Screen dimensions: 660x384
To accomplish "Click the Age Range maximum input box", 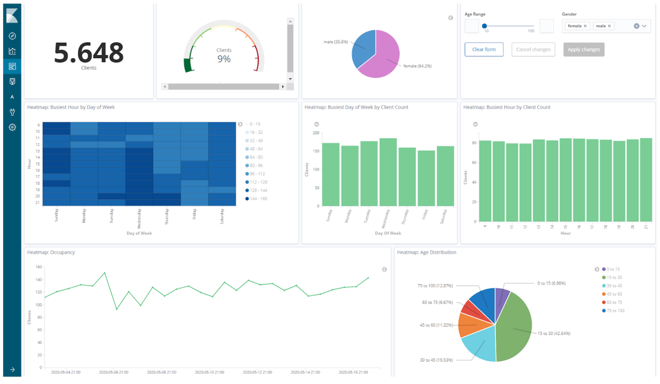I will [x=547, y=26].
